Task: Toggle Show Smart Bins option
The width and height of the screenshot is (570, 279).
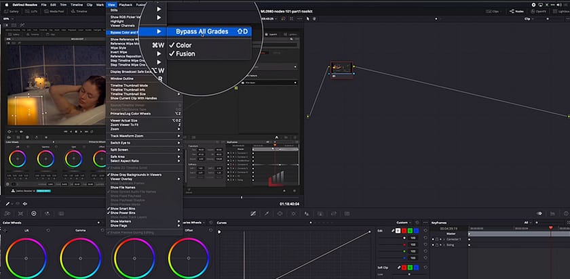Action: 144,209
